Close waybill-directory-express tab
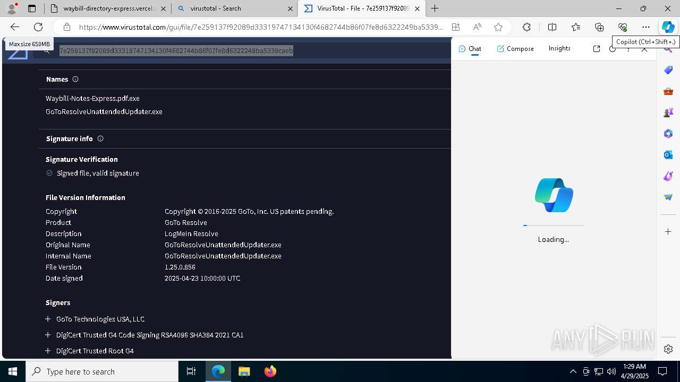Viewport: 680px width, 382px height. point(163,8)
